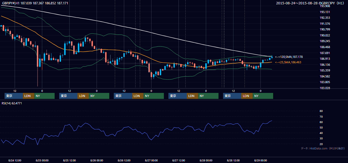Screen dimensions: 348x163
Task: Click the 8/26 00:00 time axis label
Action: (97, 160)
